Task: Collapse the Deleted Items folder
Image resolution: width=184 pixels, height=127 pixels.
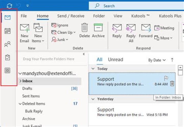Action: click(20, 104)
